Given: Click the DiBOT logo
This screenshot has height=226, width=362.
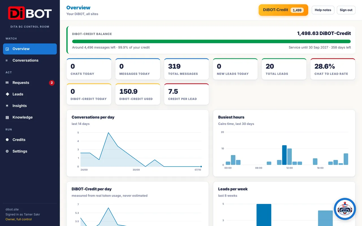Looking at the screenshot, I should pyautogui.click(x=30, y=13).
